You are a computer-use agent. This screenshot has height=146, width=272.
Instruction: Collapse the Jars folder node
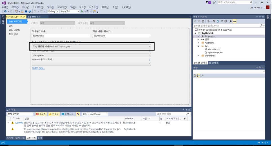(198, 46)
